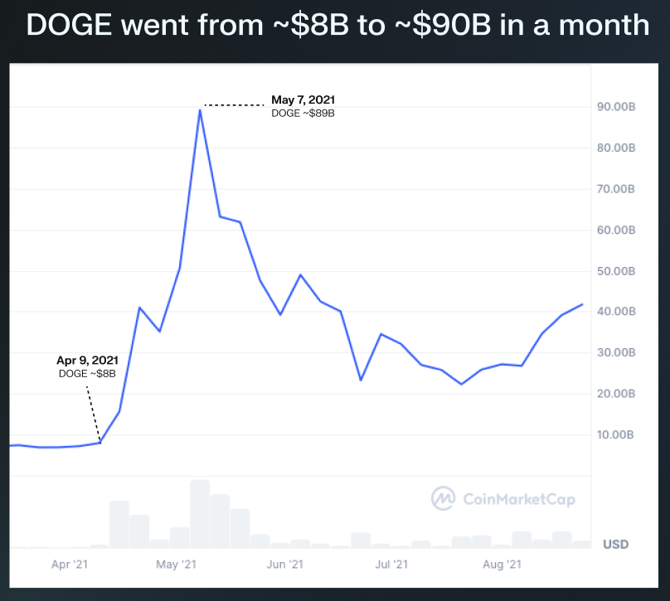The height and width of the screenshot is (601, 670).
Task: Select the 30.00B y-axis label
Action: click(616, 352)
